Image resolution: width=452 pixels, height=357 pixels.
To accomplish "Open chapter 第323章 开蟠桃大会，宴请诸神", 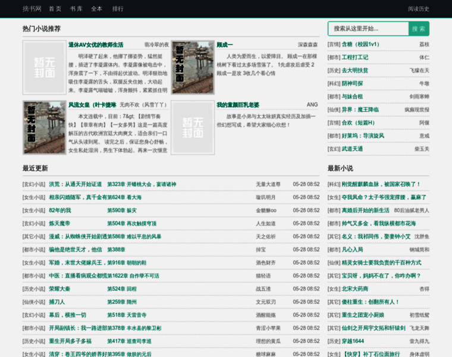I will point(142,184).
